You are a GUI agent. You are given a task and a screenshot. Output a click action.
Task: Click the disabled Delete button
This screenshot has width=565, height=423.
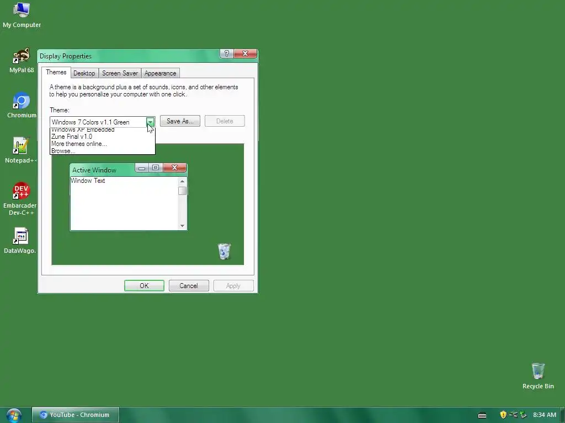tap(225, 121)
